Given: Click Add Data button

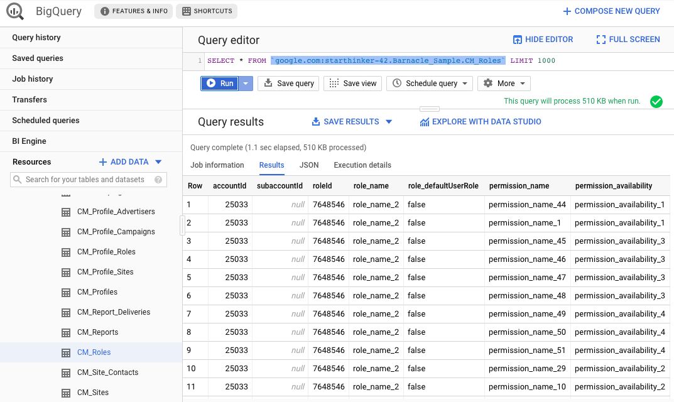Looking at the screenshot, I should (124, 161).
